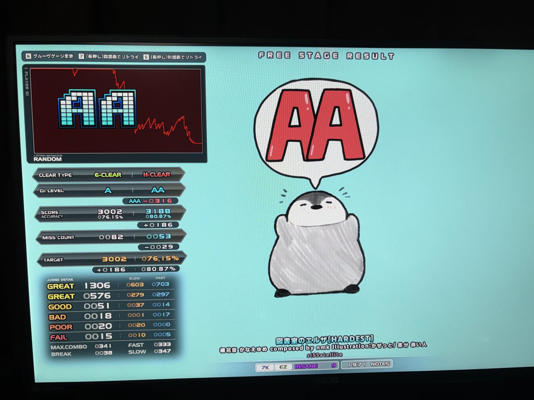
Task: Click the previous miss count 0082
Action: coord(111,237)
